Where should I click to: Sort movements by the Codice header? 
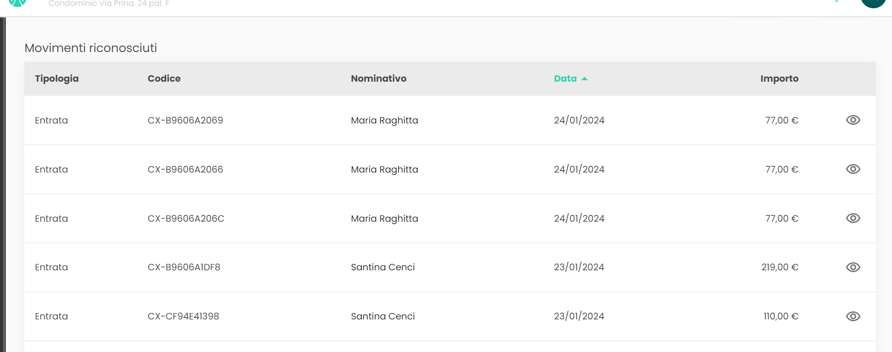[164, 79]
